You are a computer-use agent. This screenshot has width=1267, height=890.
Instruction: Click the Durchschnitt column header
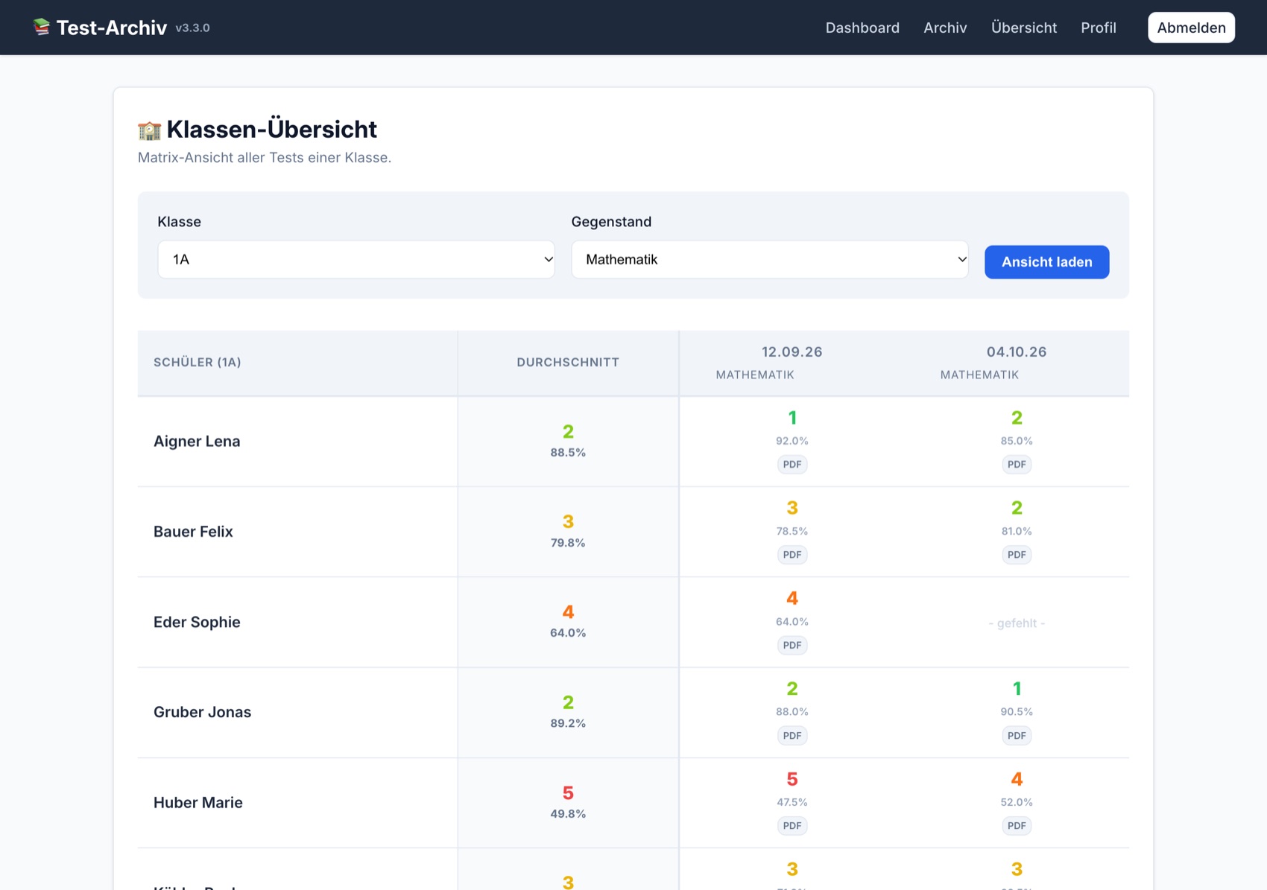click(x=568, y=363)
